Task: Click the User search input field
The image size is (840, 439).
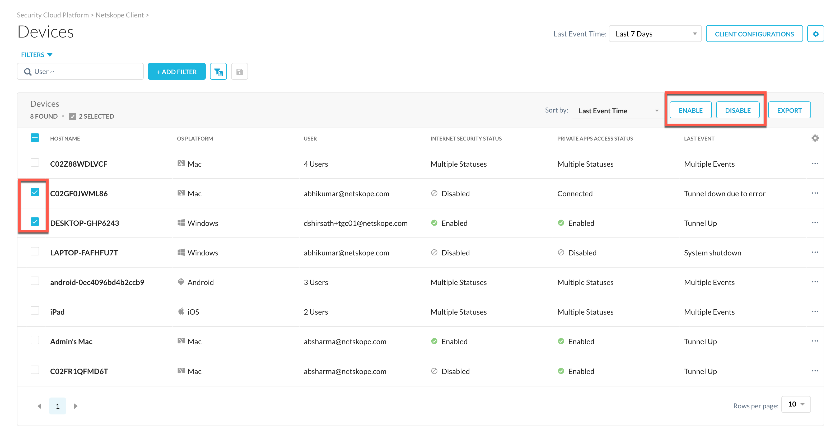Action: click(x=80, y=71)
